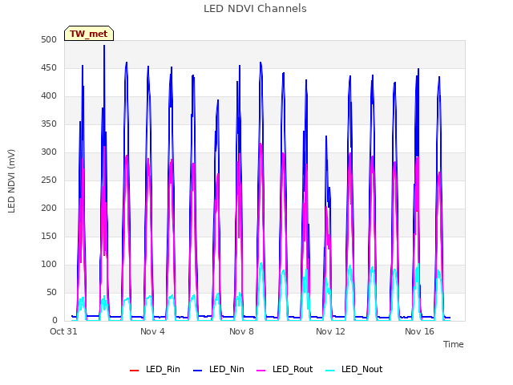Click the Nov 12 x-axis tick
This screenshot has width=513, height=385.
pyautogui.click(x=330, y=331)
